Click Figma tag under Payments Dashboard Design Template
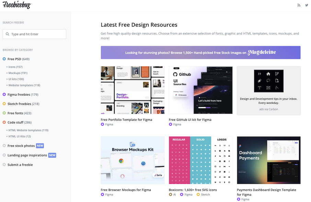The height and width of the screenshot is (202, 311). pos(243,199)
